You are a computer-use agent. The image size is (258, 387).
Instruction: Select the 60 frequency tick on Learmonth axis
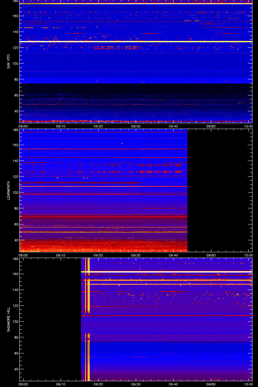(16, 224)
